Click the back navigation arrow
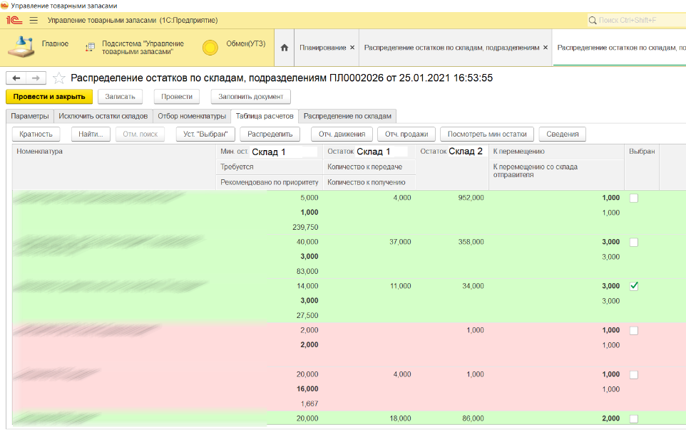686x434 pixels. (16, 78)
